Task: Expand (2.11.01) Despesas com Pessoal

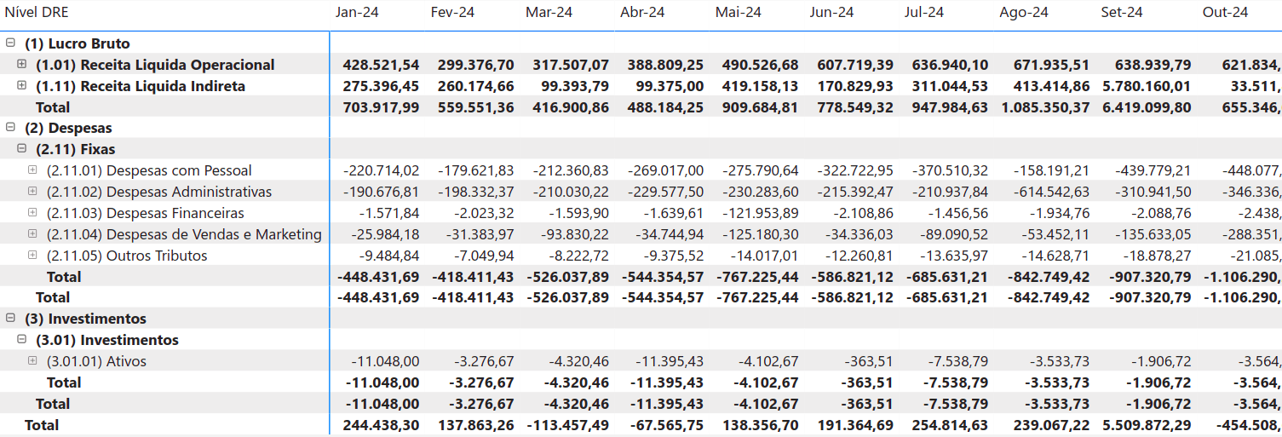Action: click(x=33, y=170)
